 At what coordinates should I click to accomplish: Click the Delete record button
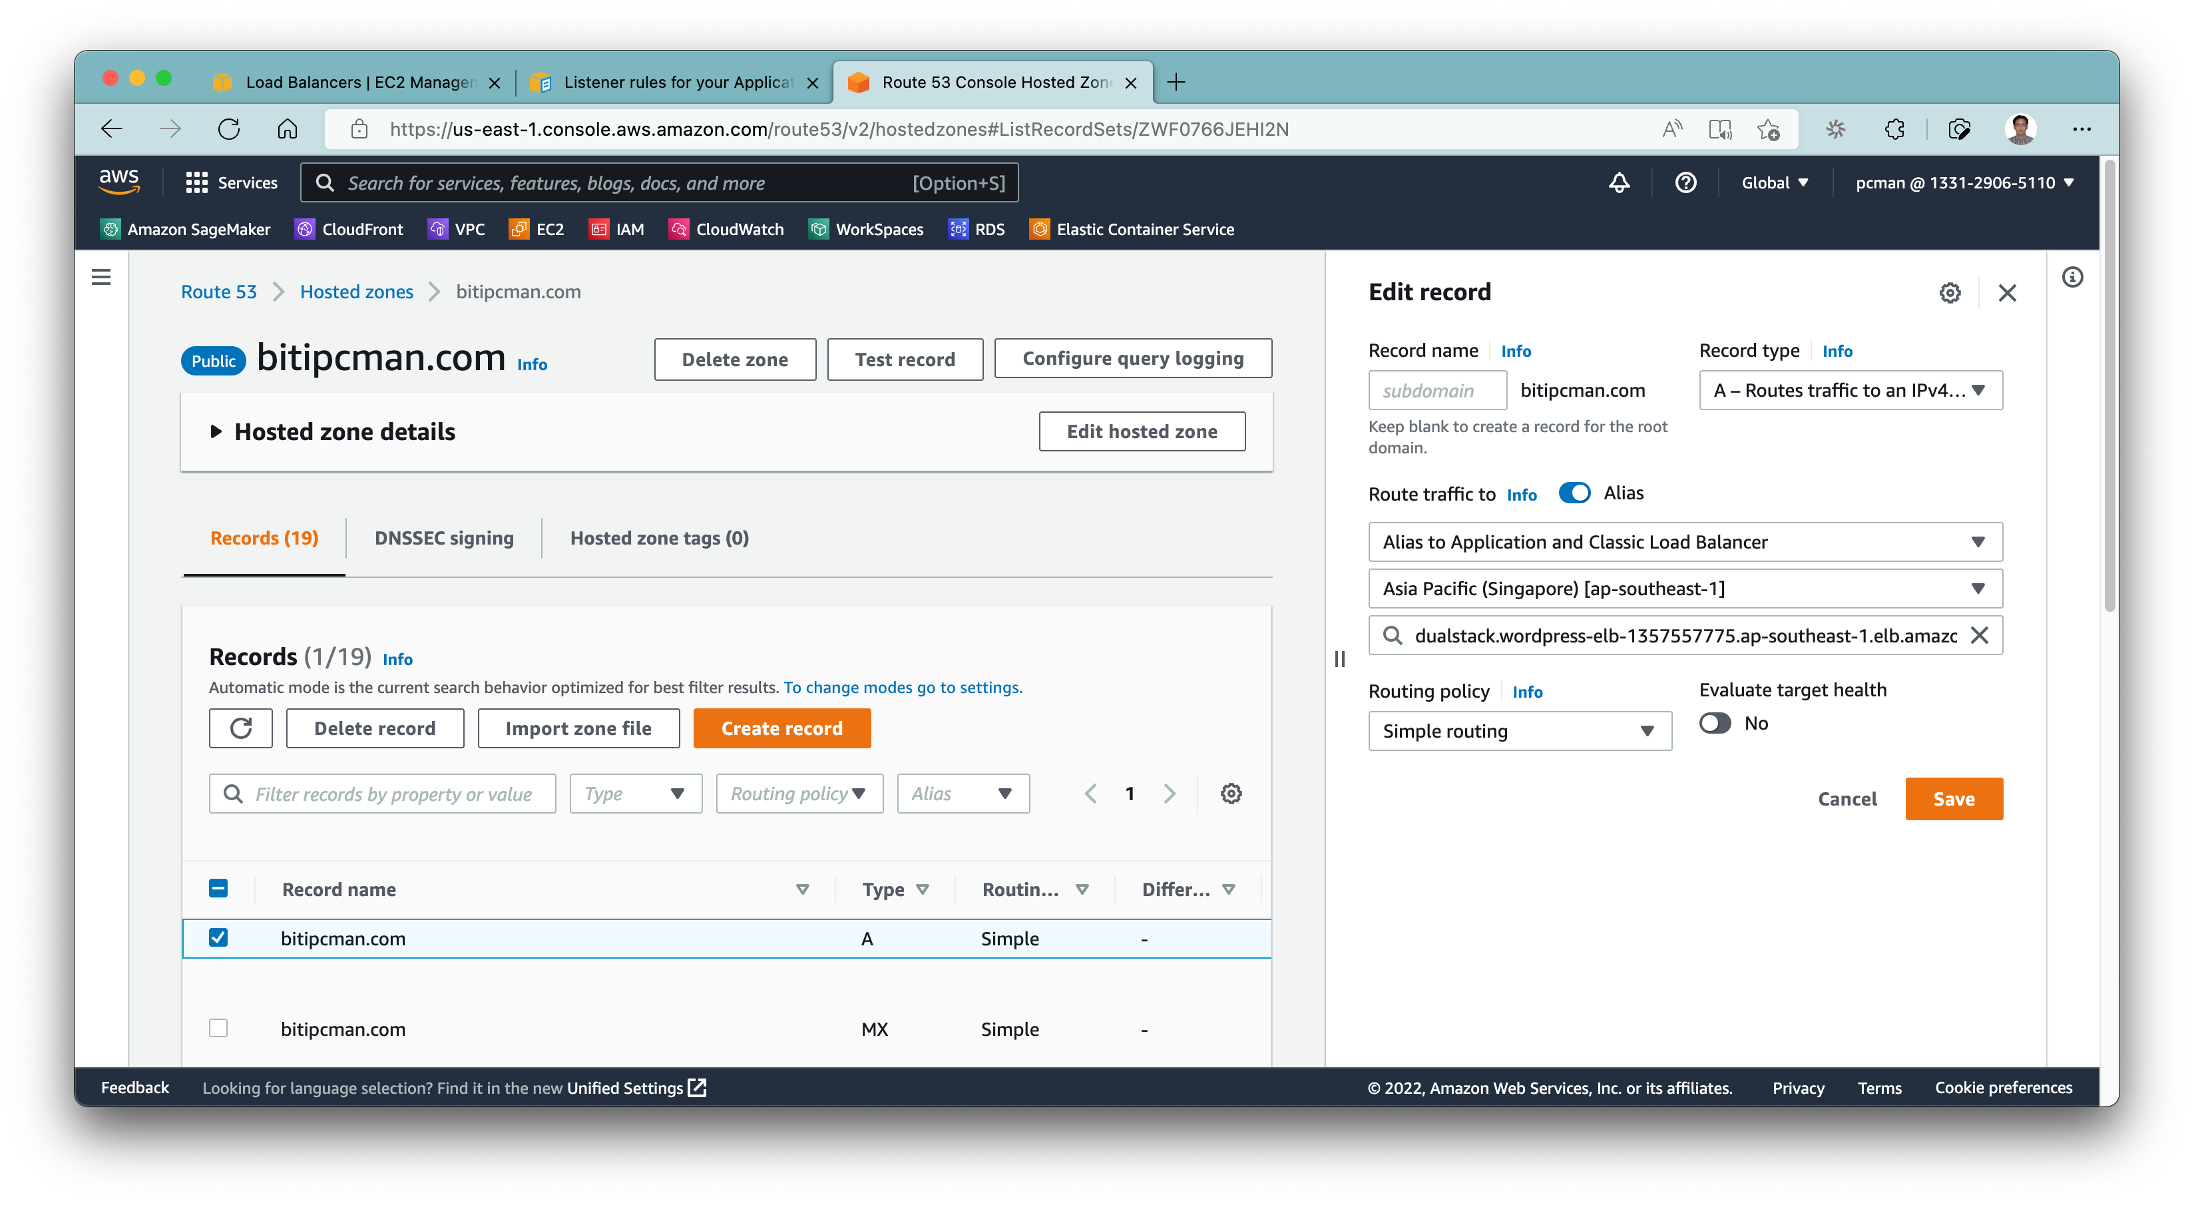(x=375, y=728)
